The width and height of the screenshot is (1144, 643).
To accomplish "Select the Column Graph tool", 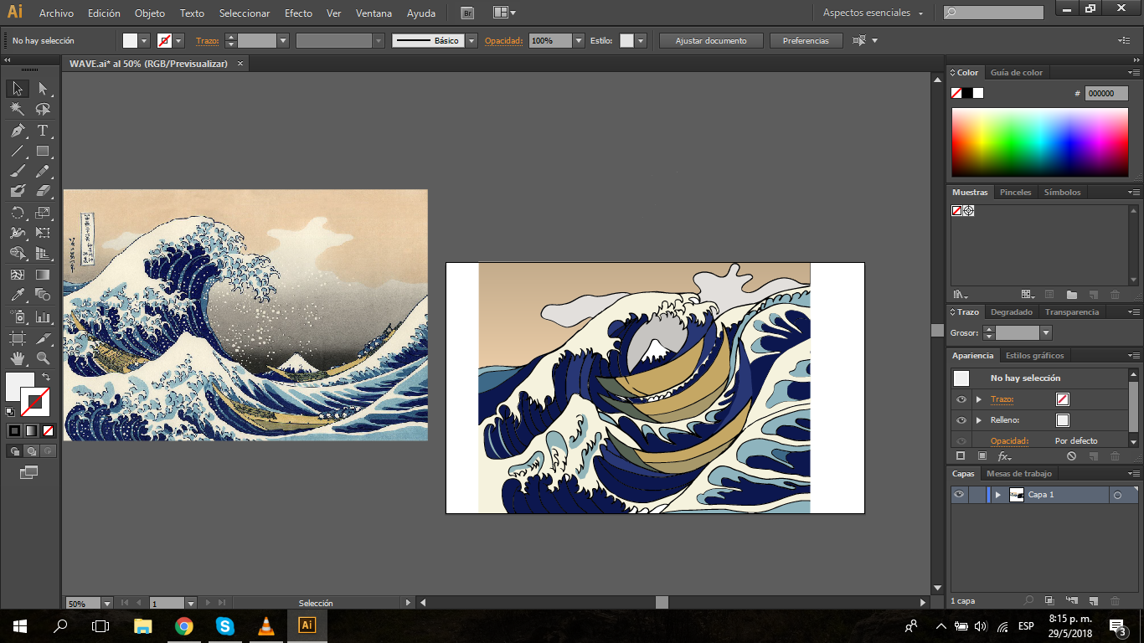I will 43,317.
